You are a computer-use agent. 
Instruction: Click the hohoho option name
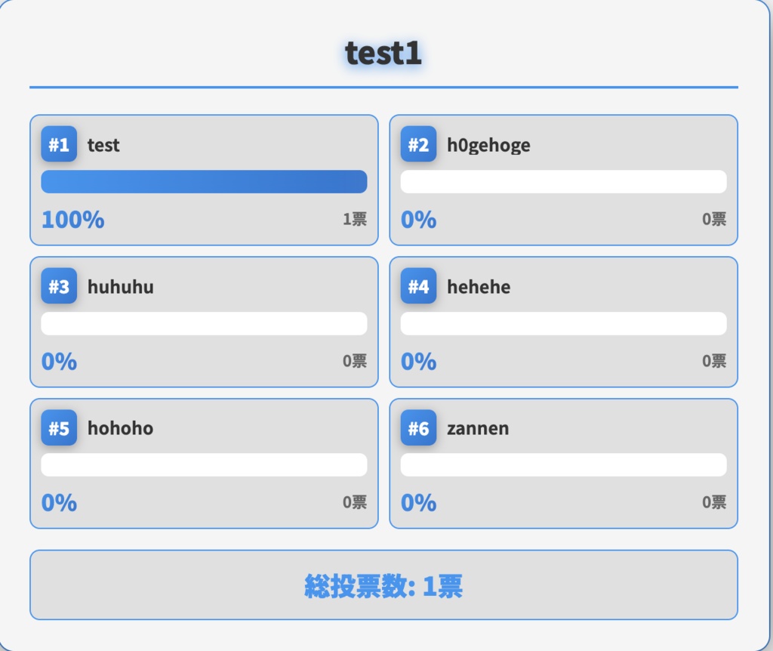coord(120,428)
